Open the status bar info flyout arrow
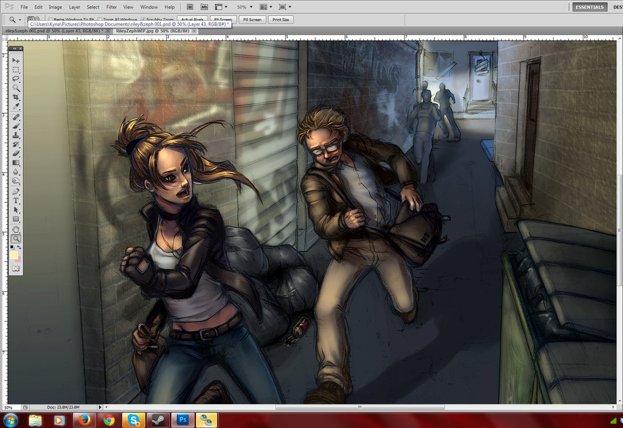The height and width of the screenshot is (428, 623). tap(100, 407)
